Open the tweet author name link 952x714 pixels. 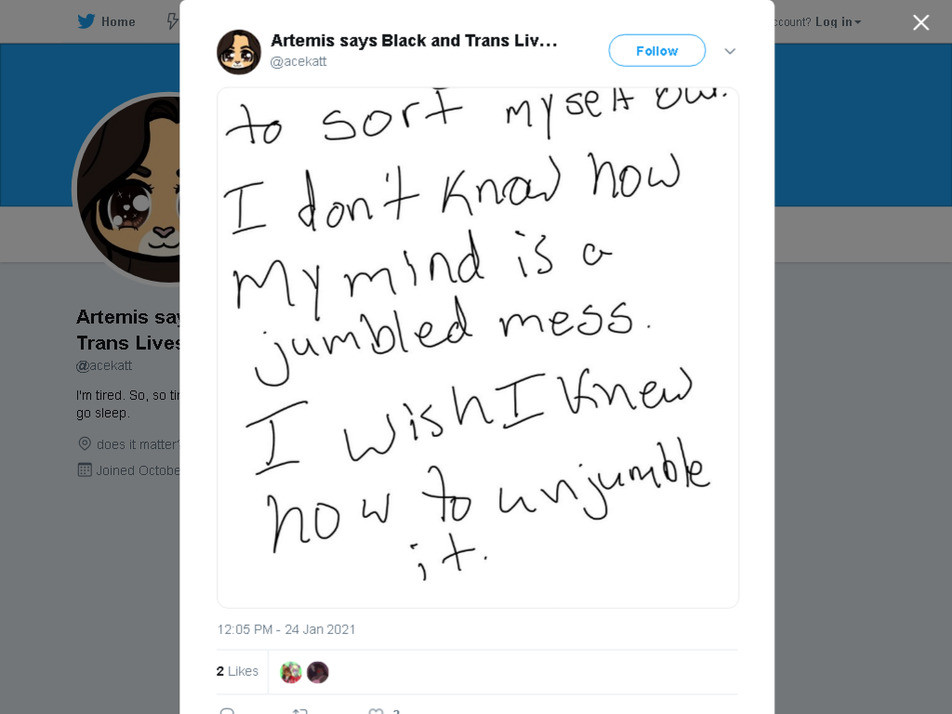pyautogui.click(x=414, y=41)
